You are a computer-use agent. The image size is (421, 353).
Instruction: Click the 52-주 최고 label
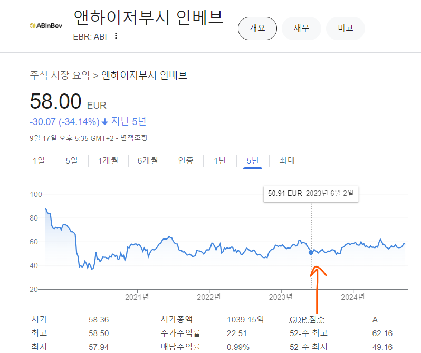coord(309,333)
